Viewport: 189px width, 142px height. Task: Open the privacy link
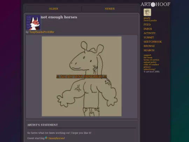pos(147,67)
